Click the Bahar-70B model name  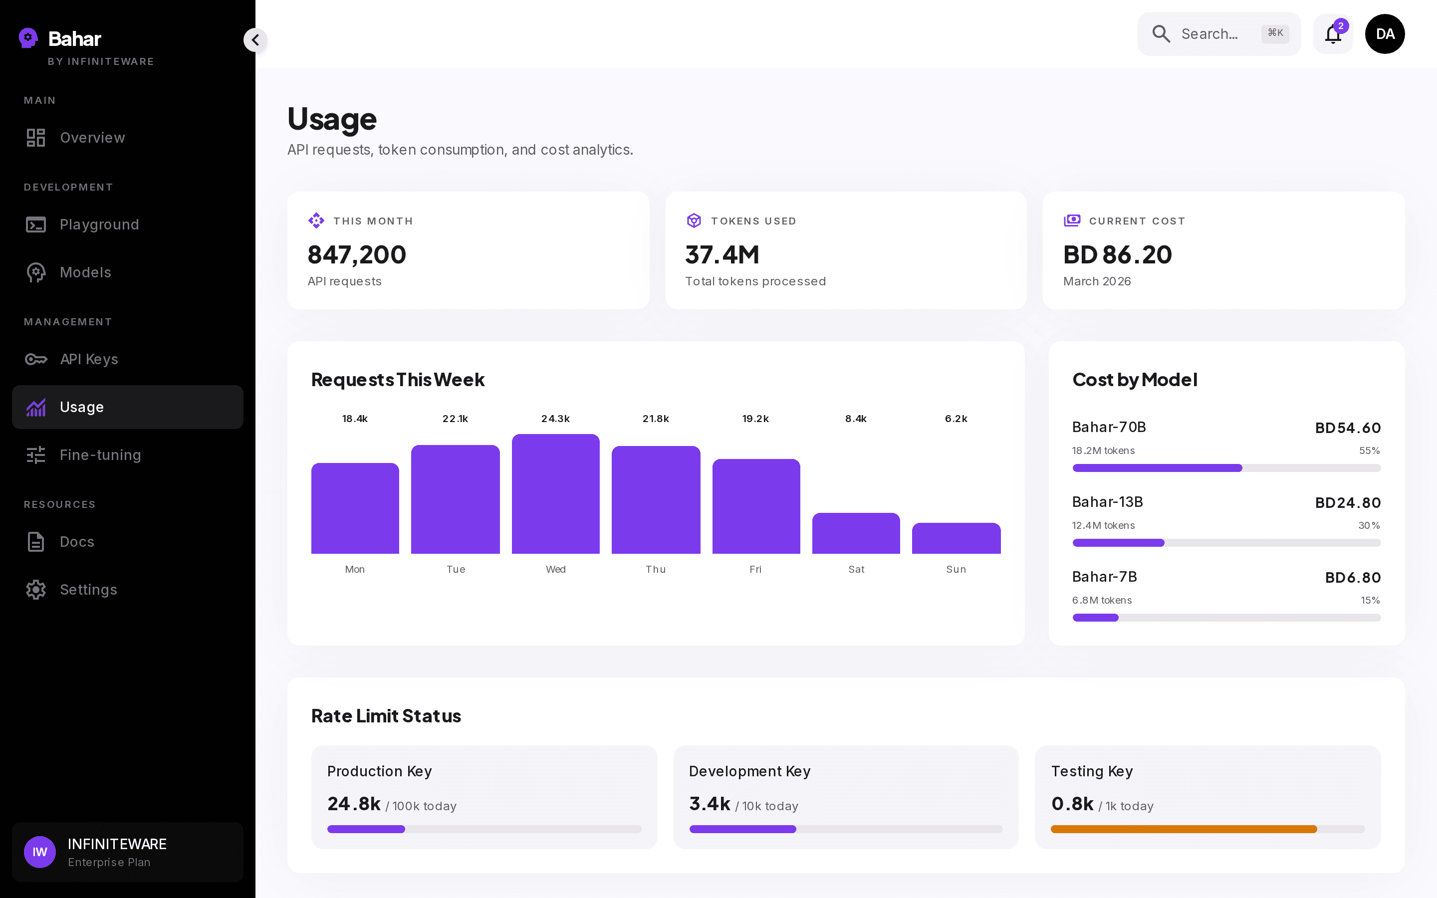1109,427
